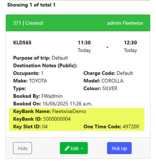Click the Purpose of trip Default value
Screen dimensions: 156x161
[60, 58]
